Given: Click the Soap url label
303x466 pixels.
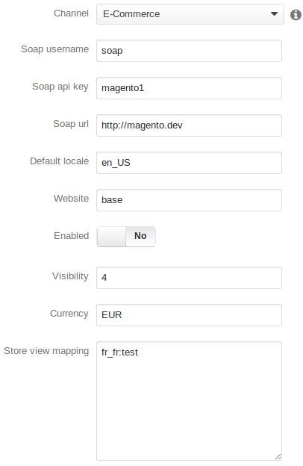Looking at the screenshot, I should coord(71,124).
